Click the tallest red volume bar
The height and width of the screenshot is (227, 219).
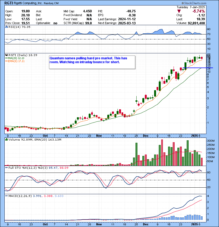[162, 153]
